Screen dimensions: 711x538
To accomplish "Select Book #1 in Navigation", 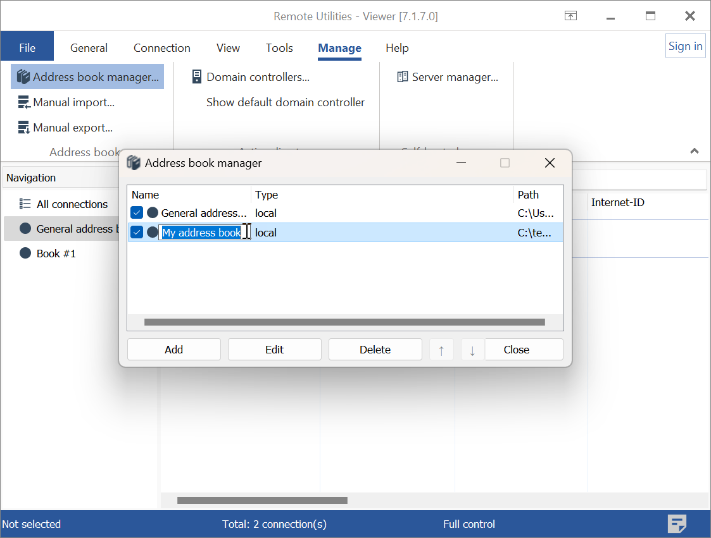I will (56, 254).
